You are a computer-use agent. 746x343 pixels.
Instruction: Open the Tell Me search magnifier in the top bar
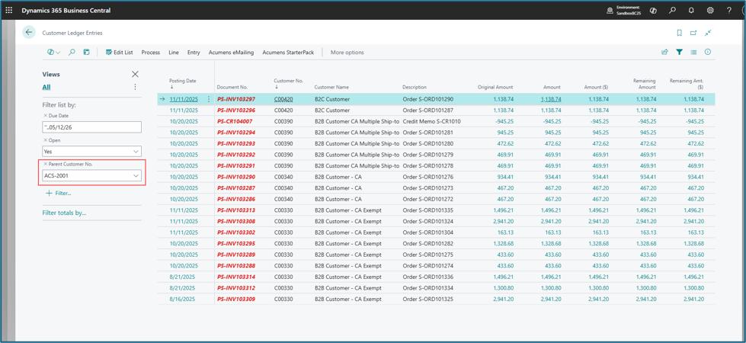pyautogui.click(x=672, y=10)
